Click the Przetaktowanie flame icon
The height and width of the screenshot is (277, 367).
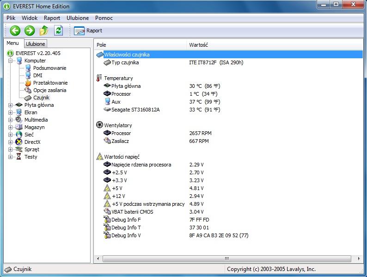(x=28, y=83)
